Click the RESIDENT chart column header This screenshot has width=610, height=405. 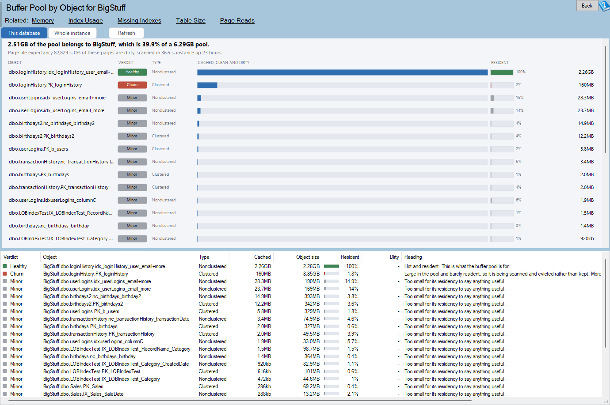[500, 63]
